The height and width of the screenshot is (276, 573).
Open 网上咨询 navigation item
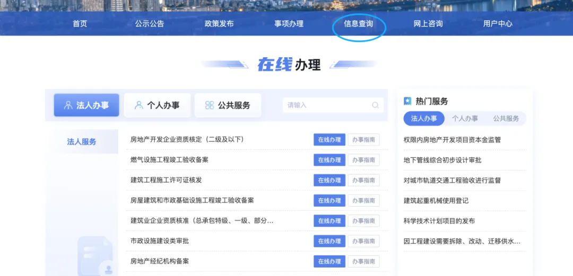coord(428,24)
